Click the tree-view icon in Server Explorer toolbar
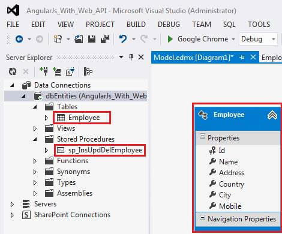 [88, 71]
